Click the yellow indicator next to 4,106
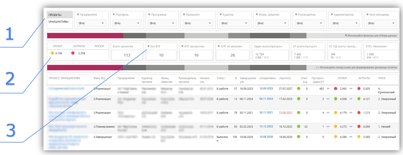Image resolution: width=403 pixels, height=155 pixels. pyautogui.click(x=52, y=53)
